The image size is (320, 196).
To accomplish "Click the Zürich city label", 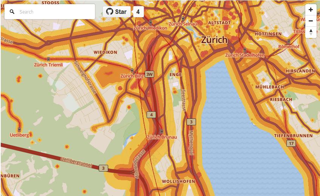I will [214, 40].
